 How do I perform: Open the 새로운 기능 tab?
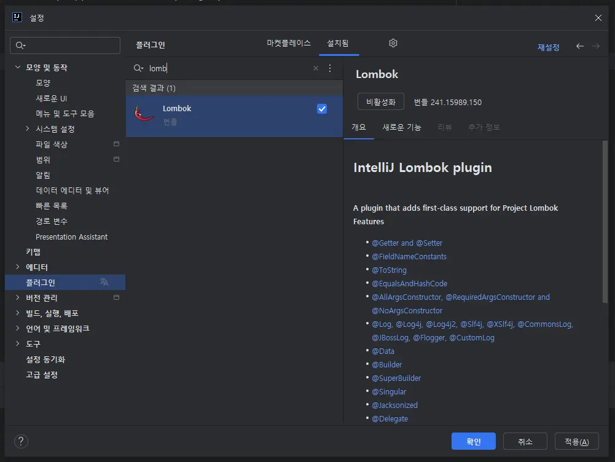click(x=402, y=127)
